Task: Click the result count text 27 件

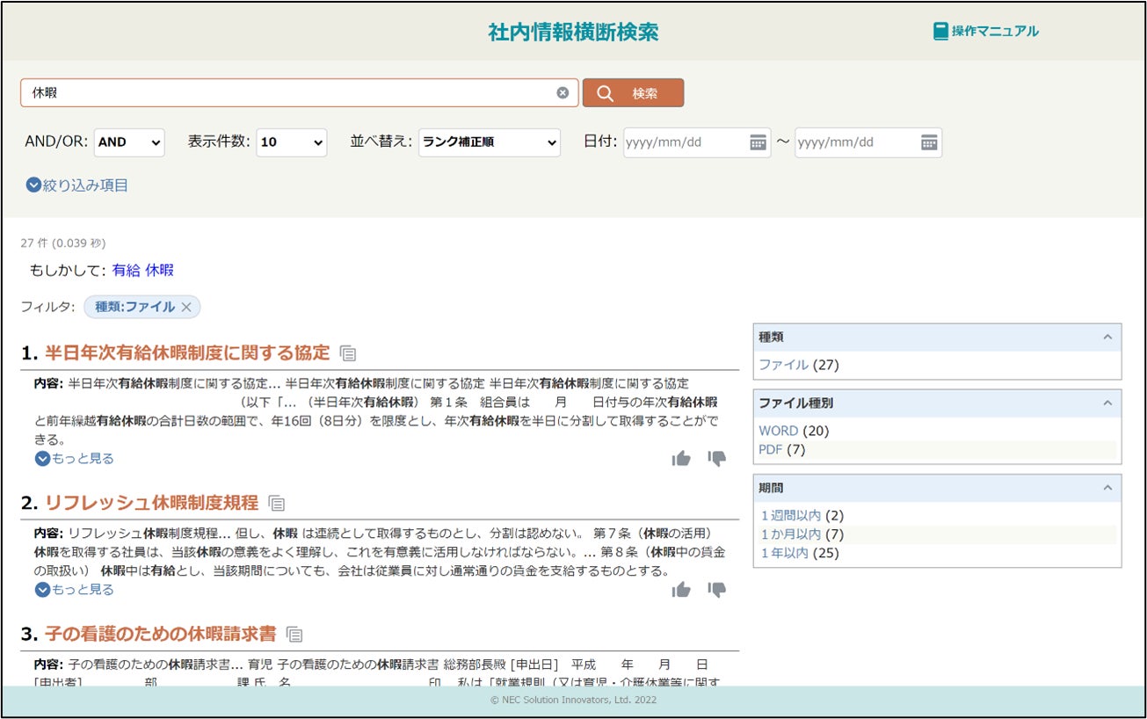Action: click(x=34, y=243)
